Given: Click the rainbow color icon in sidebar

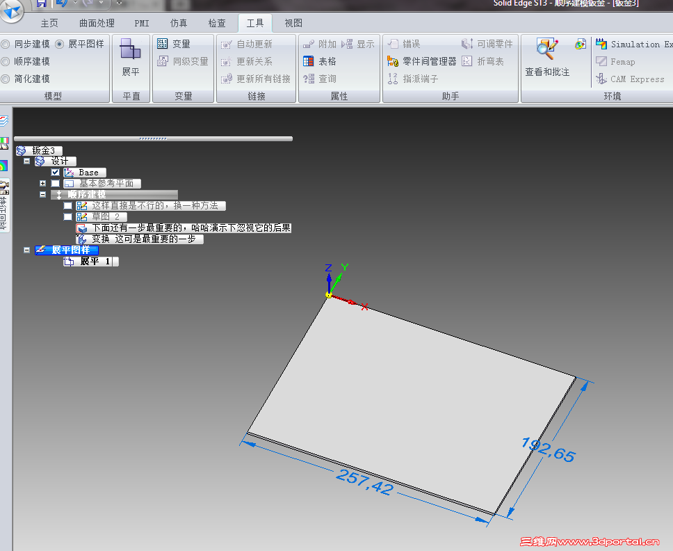Looking at the screenshot, I should pyautogui.click(x=4, y=166).
